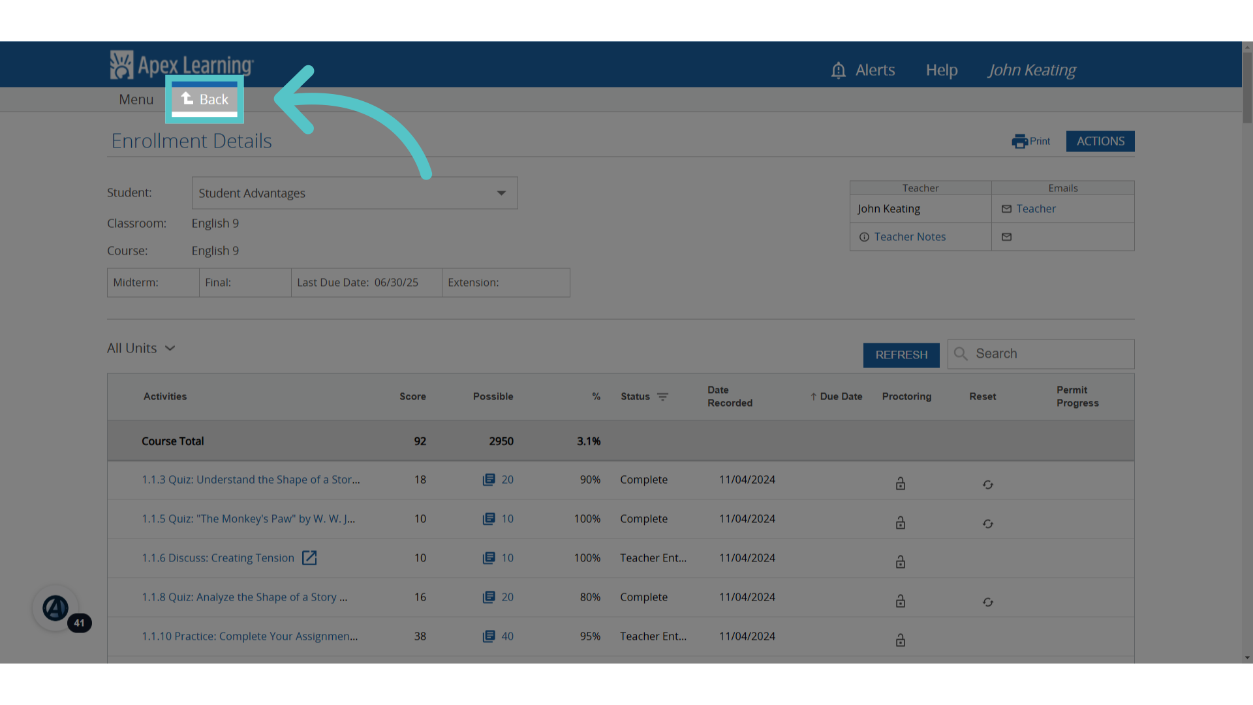Open the floating Apex badge showing 41
The image size is (1253, 705).
(x=56, y=608)
